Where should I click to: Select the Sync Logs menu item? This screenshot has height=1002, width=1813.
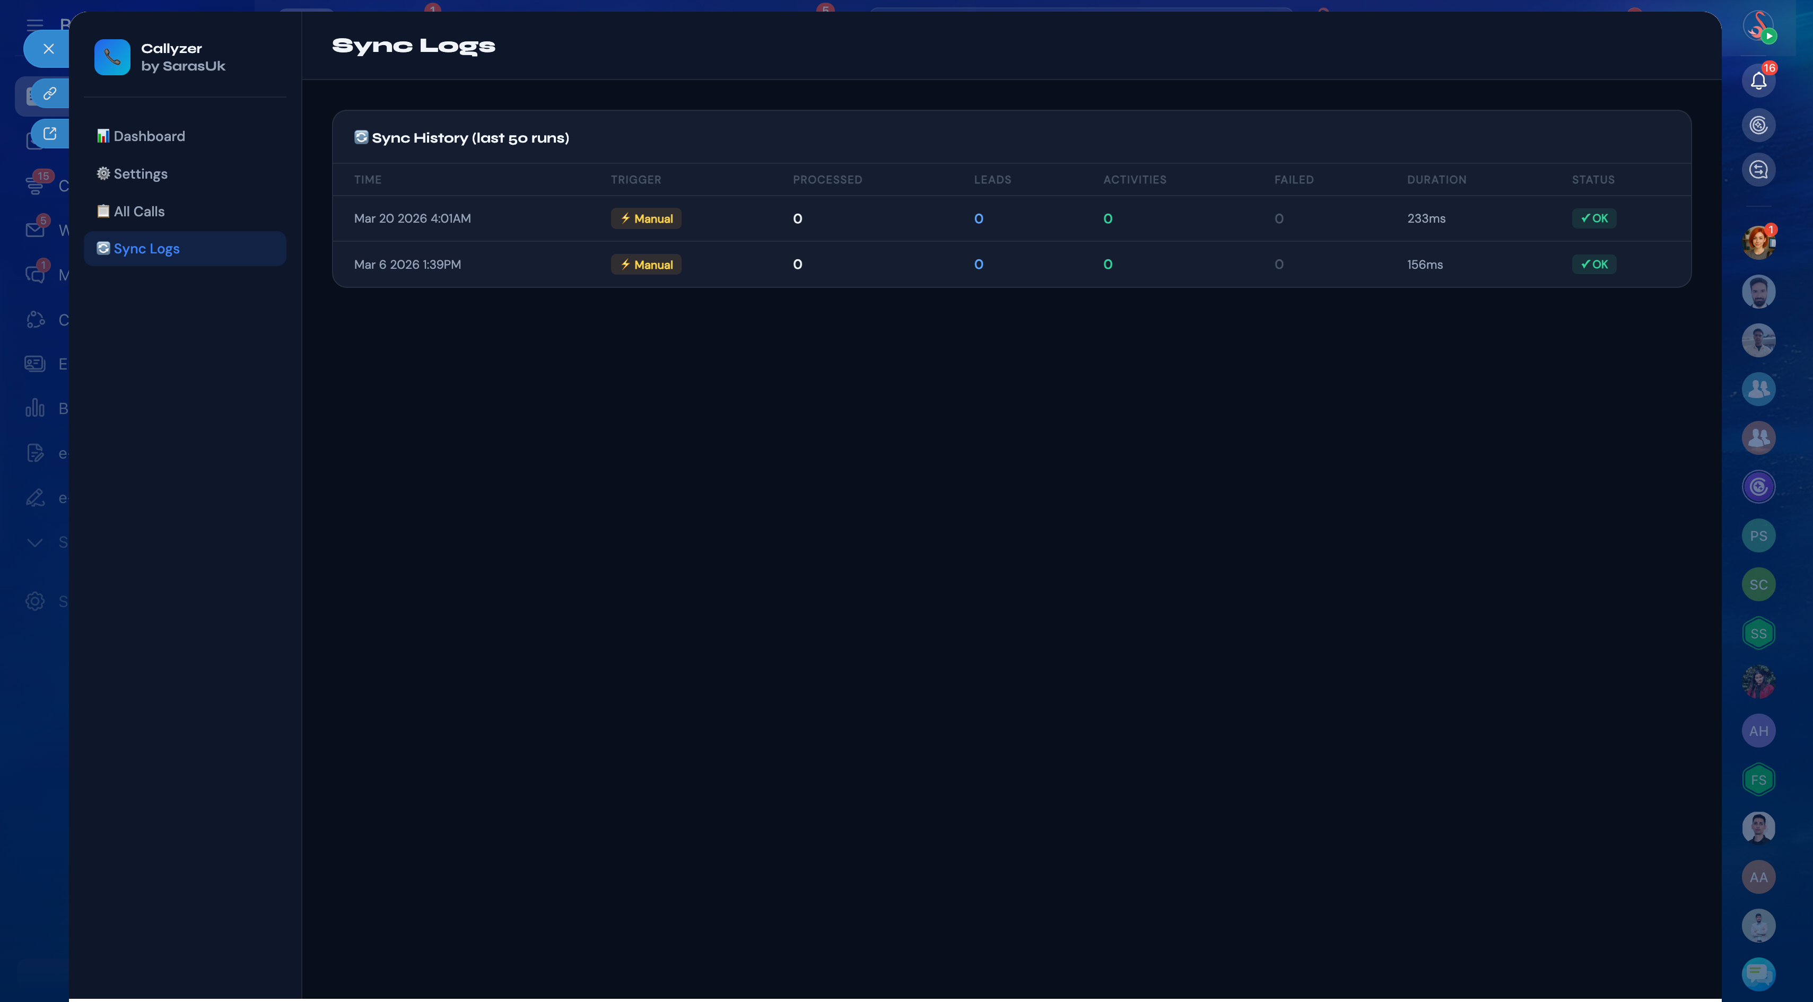click(x=146, y=249)
